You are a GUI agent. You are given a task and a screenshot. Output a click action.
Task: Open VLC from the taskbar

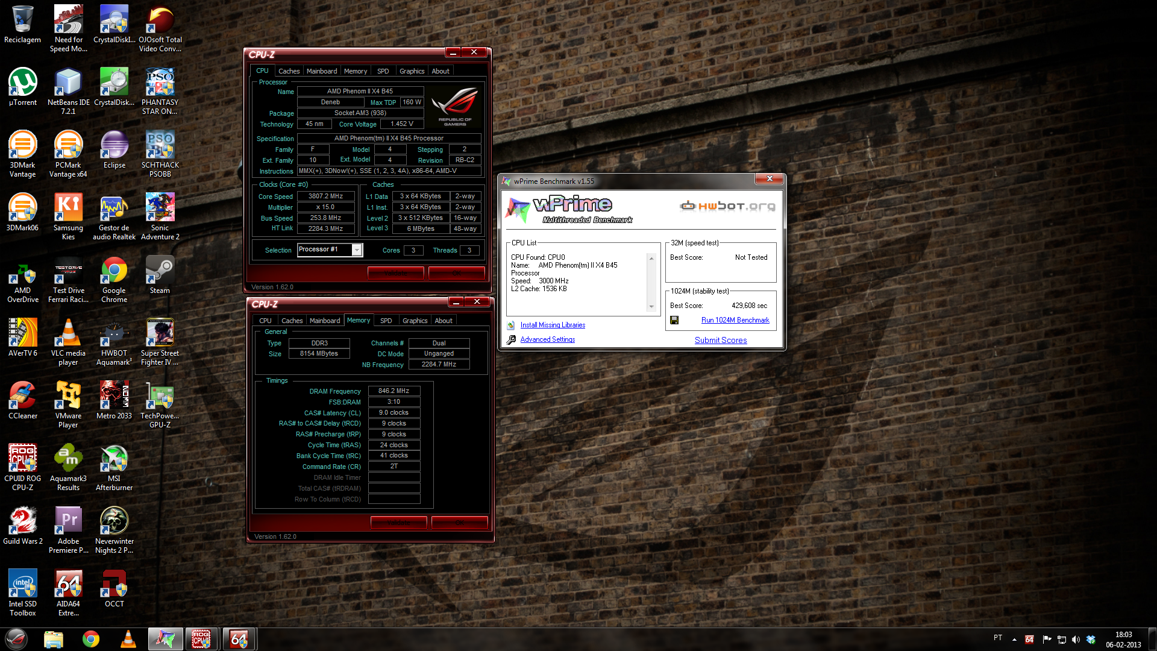tap(128, 639)
